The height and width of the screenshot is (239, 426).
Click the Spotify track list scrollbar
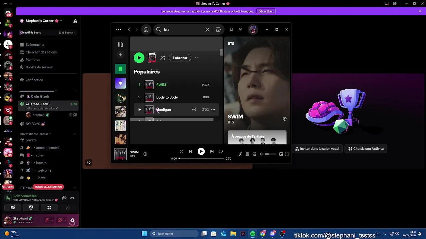click(221, 52)
